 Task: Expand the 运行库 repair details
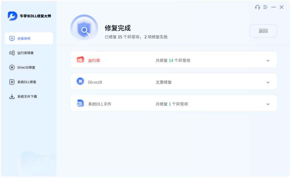pos(268,60)
